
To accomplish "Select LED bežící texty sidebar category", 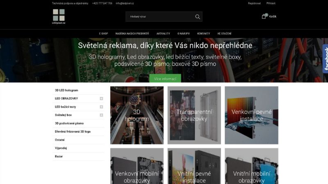I will 65,107.
